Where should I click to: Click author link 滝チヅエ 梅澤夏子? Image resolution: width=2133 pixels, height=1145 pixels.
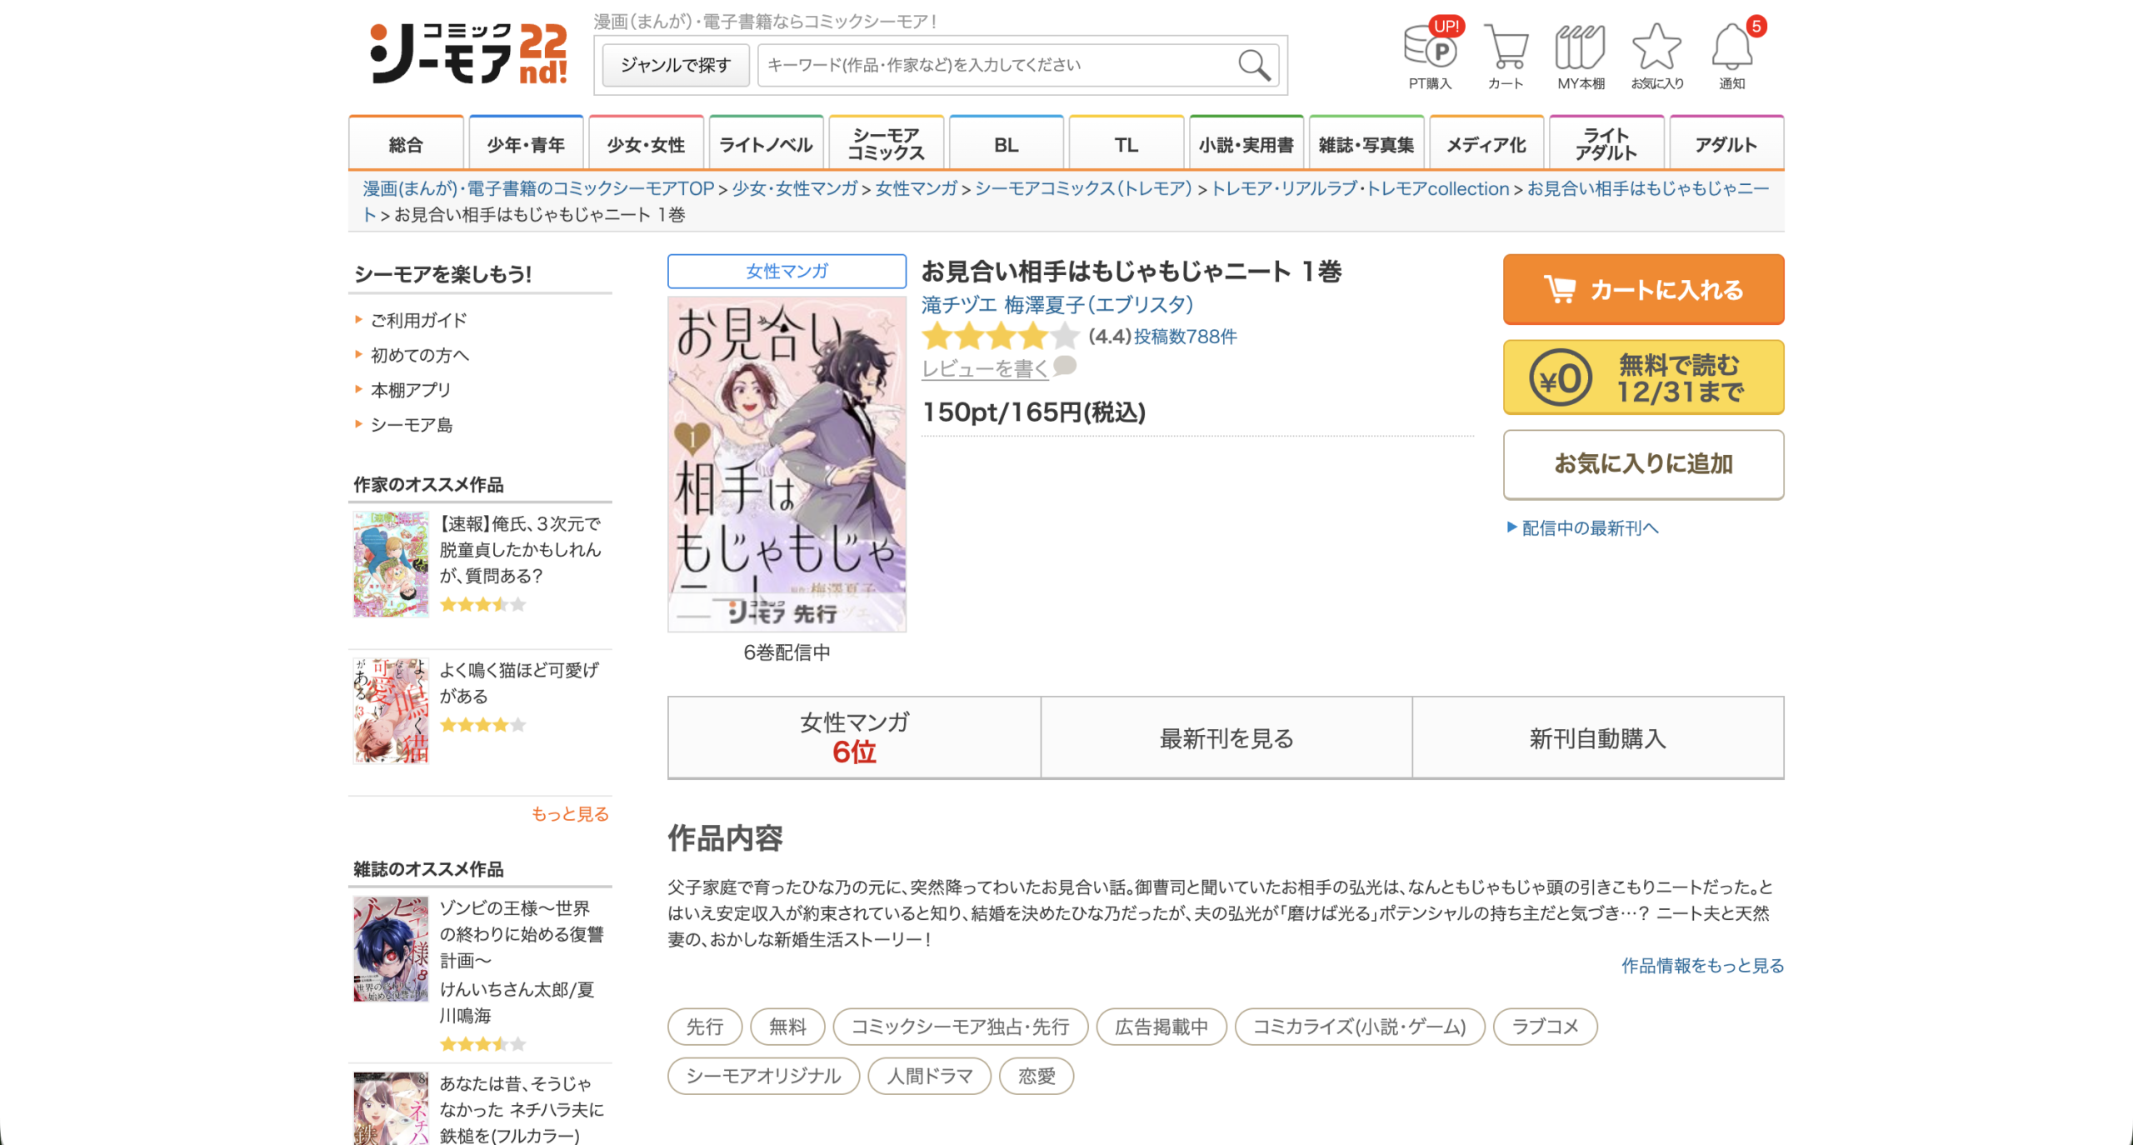point(1057,305)
